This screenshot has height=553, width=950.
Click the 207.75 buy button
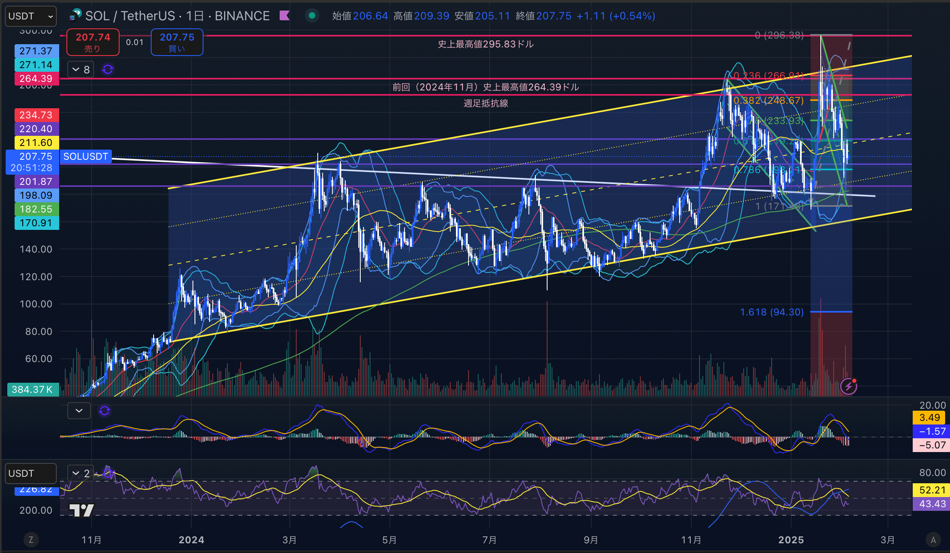tap(177, 42)
